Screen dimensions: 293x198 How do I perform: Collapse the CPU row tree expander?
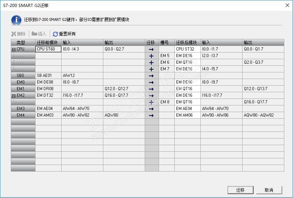click(14, 49)
